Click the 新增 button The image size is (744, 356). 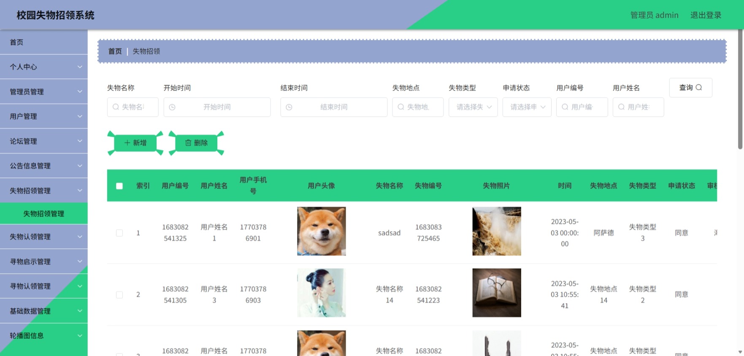tap(135, 143)
